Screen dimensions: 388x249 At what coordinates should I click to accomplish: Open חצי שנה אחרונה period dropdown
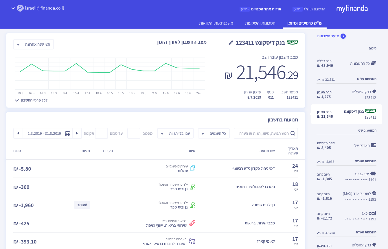click(34, 44)
